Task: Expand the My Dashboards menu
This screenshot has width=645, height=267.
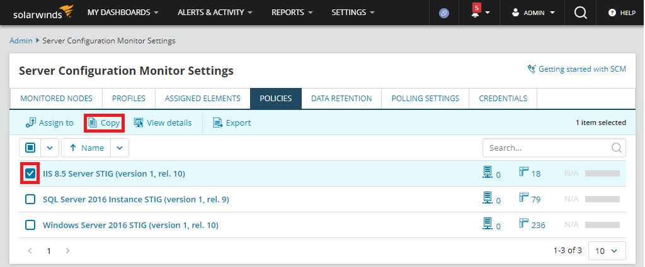Action: point(123,13)
